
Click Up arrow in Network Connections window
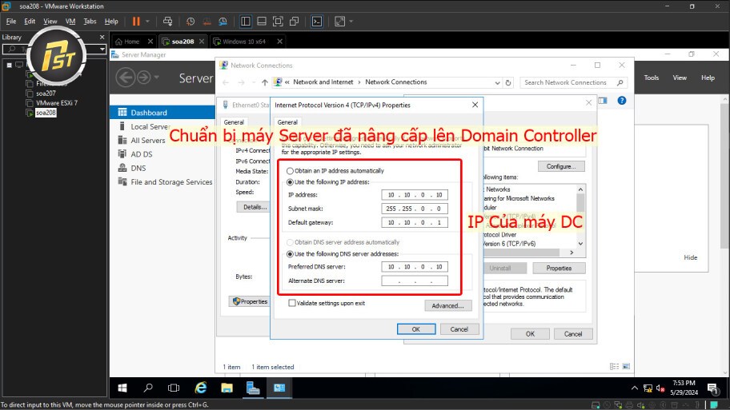(x=264, y=82)
